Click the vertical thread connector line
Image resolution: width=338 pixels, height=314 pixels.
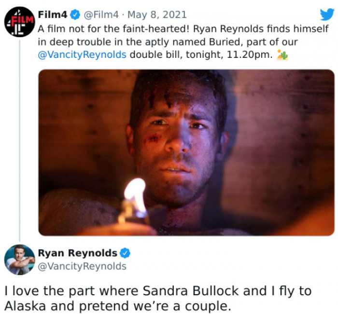pos(20,140)
